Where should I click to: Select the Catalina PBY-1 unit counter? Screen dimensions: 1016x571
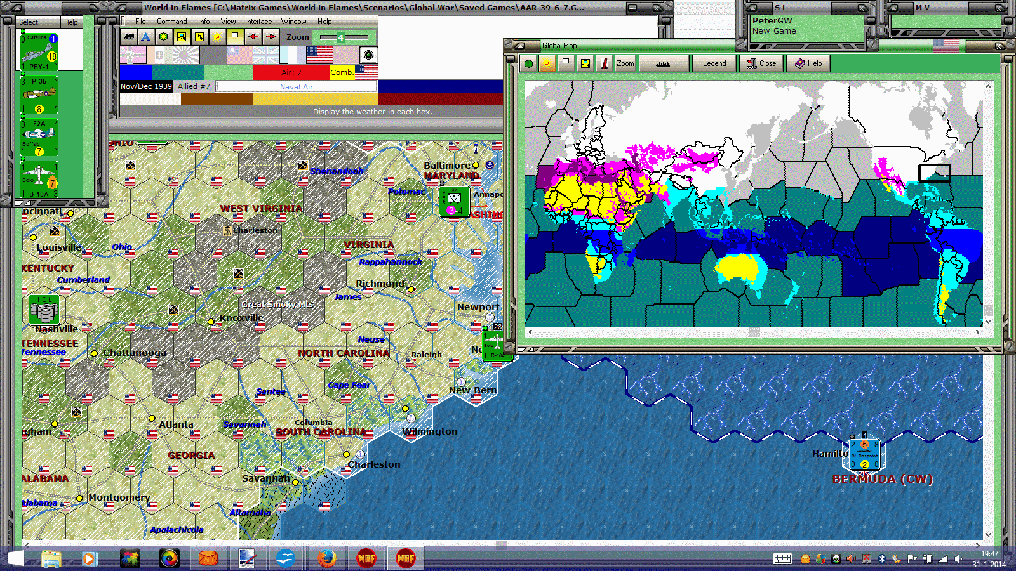tap(39, 51)
